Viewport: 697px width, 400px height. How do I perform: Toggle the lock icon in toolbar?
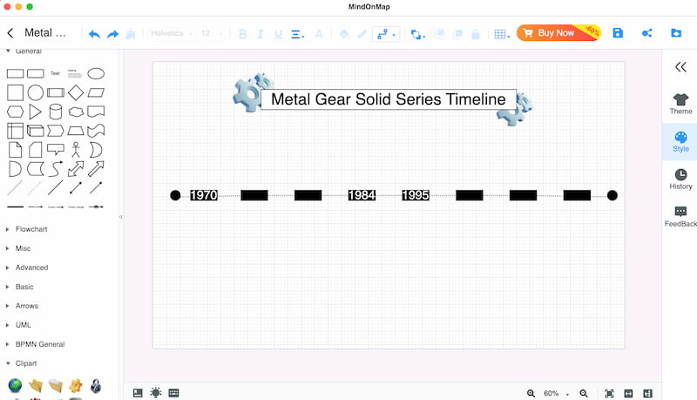[475, 34]
